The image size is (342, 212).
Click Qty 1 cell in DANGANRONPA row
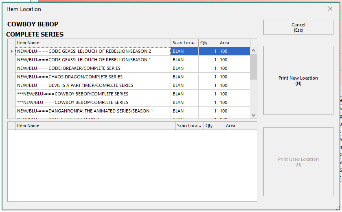(208, 111)
